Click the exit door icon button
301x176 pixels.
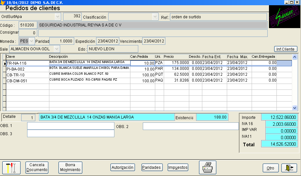pos(289,168)
